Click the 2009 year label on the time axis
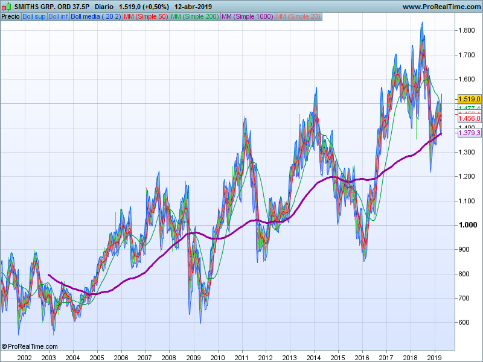 [193, 358]
